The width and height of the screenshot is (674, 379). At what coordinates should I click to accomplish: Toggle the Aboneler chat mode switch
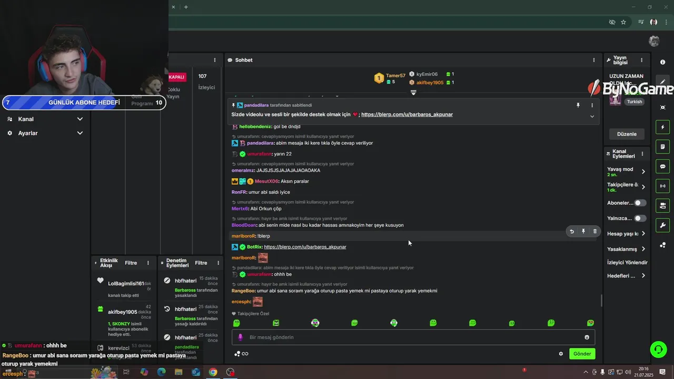click(640, 203)
